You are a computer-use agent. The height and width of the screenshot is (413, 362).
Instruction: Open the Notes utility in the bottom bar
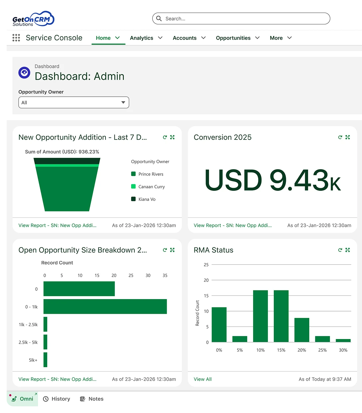[x=91, y=399]
